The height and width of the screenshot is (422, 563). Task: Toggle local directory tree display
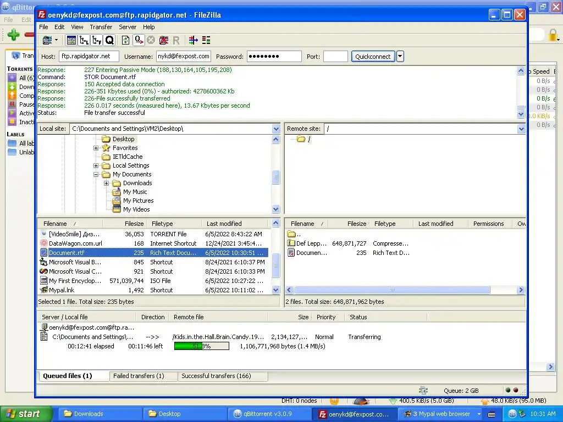(84, 40)
